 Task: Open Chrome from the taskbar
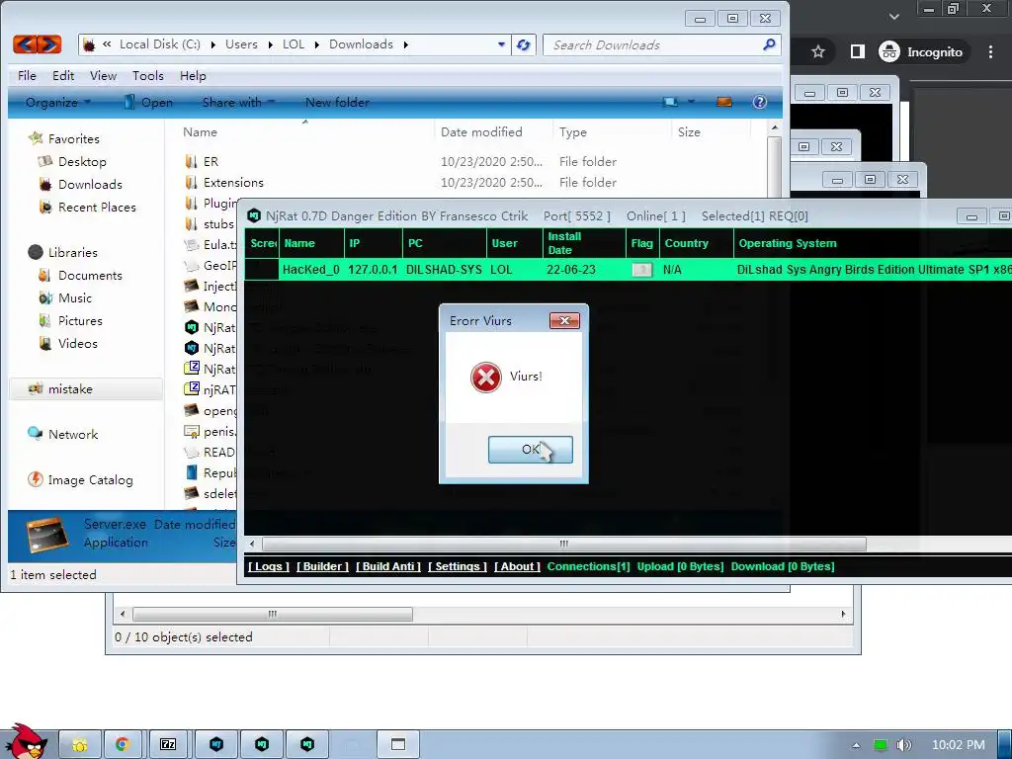(122, 744)
